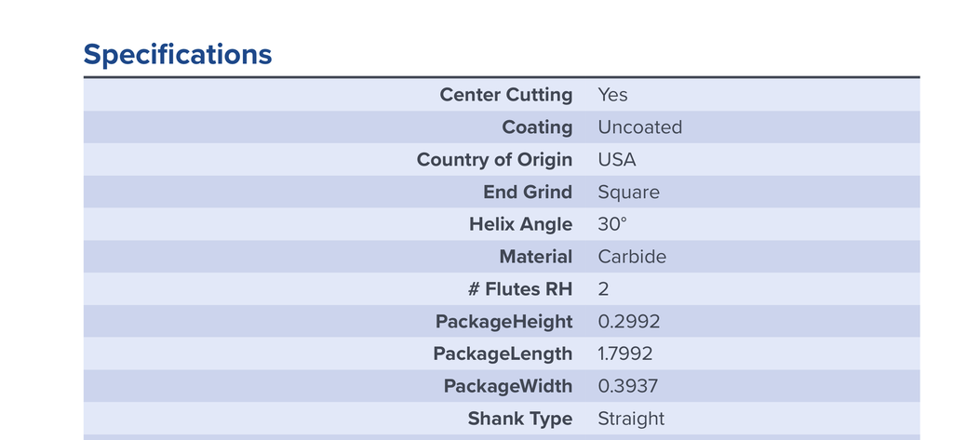953x440 pixels.
Task: Select the Coating label
Action: coord(537,127)
